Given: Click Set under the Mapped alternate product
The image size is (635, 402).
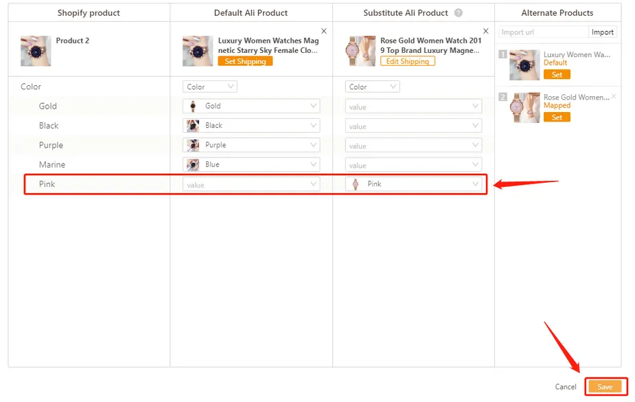Looking at the screenshot, I should point(557,117).
